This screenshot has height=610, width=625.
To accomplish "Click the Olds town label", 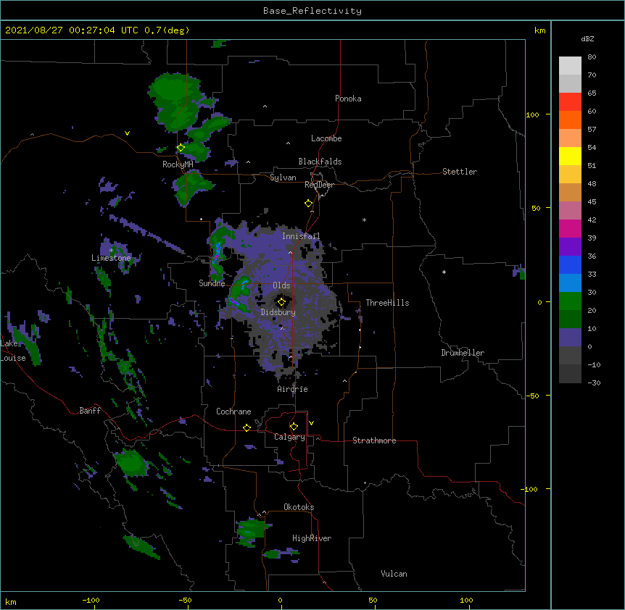I will [x=281, y=285].
